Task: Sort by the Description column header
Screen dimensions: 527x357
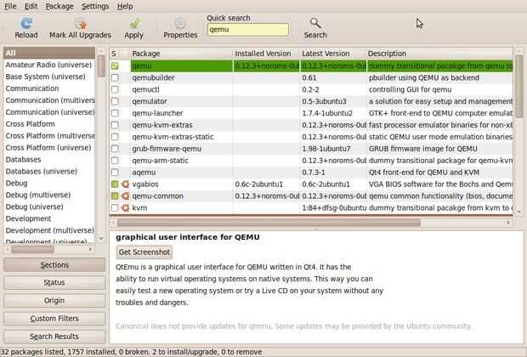Action: pyautogui.click(x=439, y=54)
